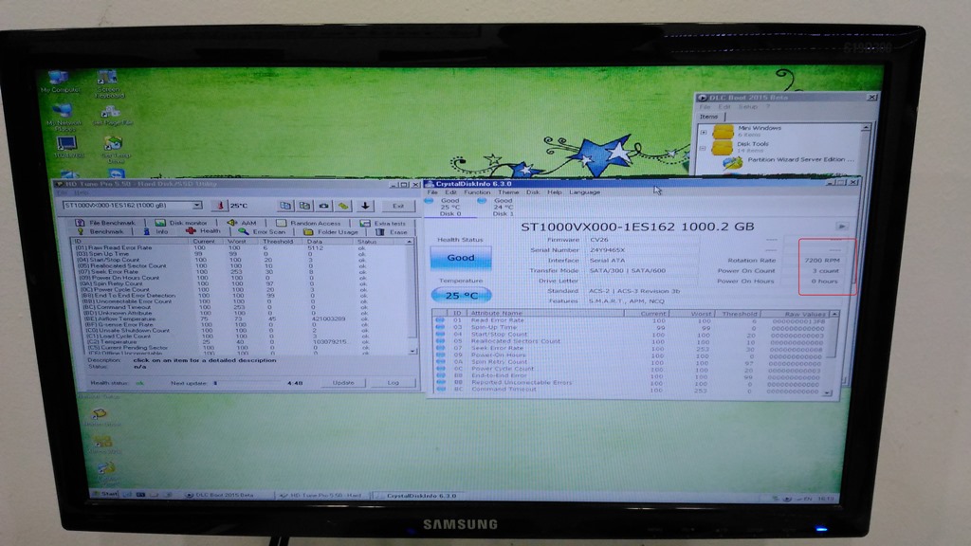
Task: Click the next-disk arrow beside ST1000VX000 title
Action: (840, 227)
